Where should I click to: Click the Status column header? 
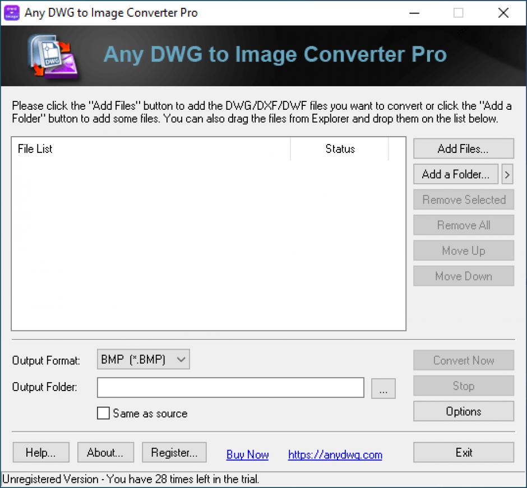pyautogui.click(x=339, y=149)
